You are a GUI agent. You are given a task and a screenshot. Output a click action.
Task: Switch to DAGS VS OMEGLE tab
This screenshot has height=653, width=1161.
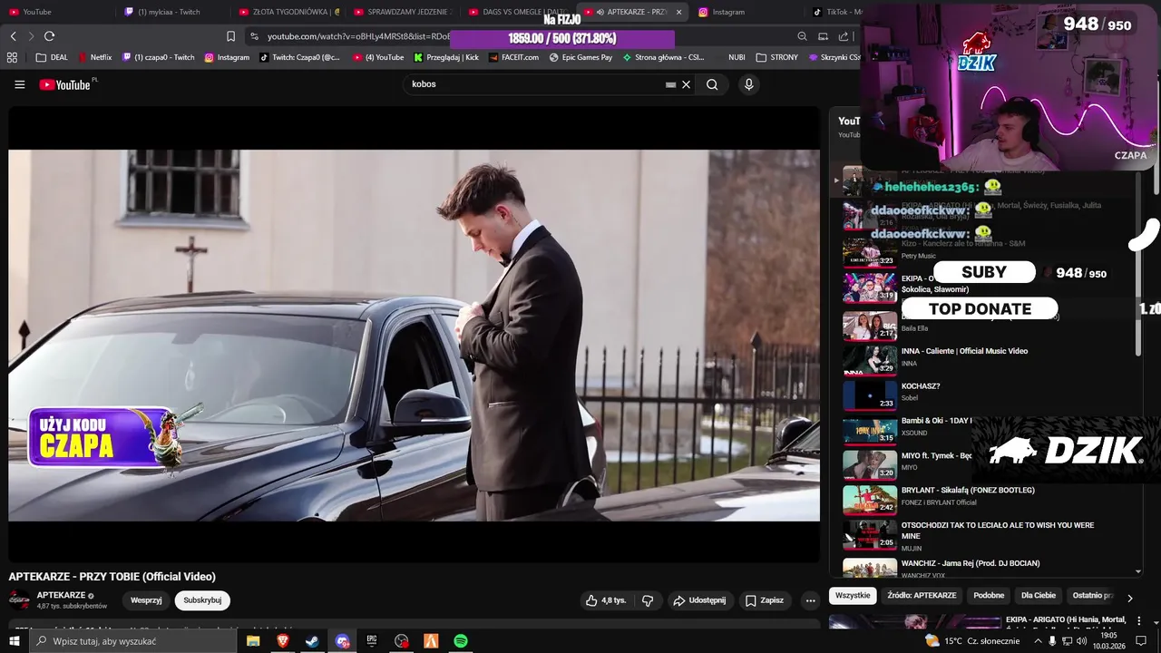click(517, 12)
